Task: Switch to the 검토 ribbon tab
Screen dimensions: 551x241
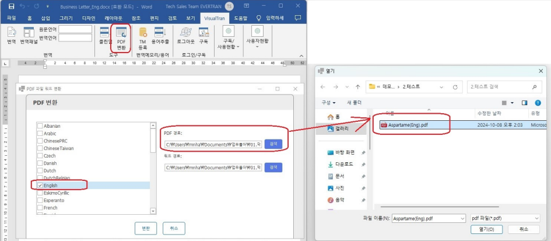Action: (x=173, y=18)
